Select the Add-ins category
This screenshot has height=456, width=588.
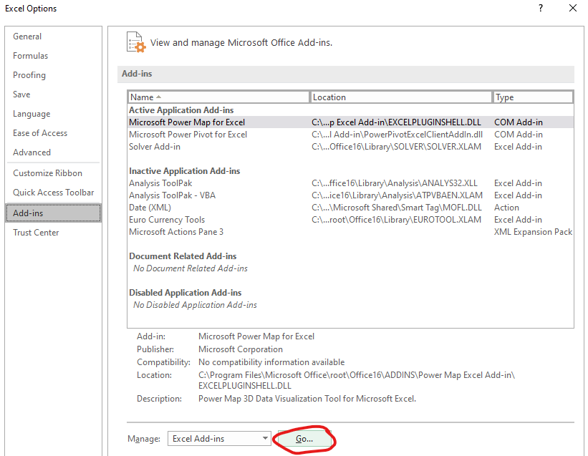(x=53, y=213)
